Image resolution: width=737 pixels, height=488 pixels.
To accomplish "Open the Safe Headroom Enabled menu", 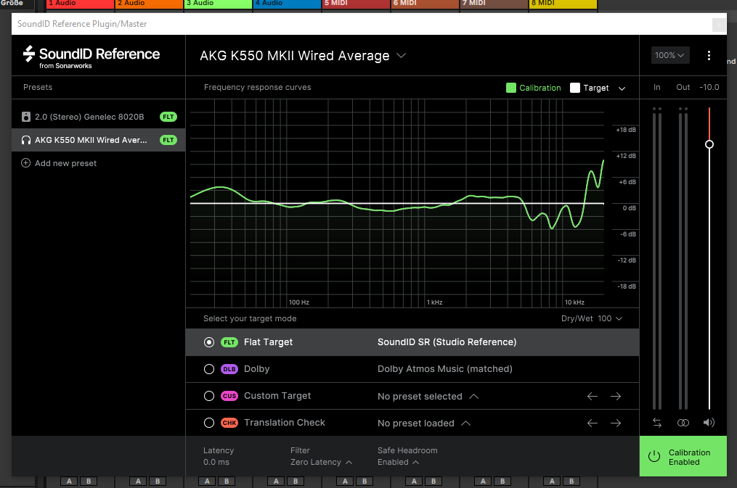I will click(x=399, y=462).
